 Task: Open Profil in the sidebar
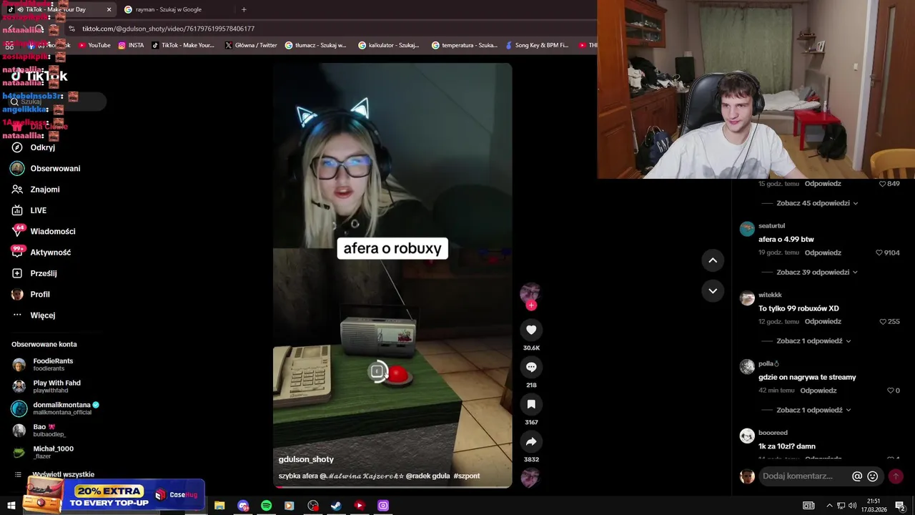pos(39,295)
